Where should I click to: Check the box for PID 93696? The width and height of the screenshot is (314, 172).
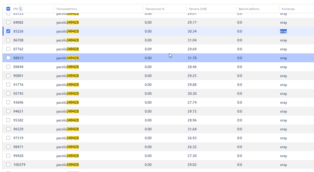pyautogui.click(x=8, y=102)
